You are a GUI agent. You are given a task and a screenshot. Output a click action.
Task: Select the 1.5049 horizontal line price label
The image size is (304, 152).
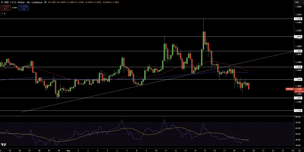(x=298, y=36)
